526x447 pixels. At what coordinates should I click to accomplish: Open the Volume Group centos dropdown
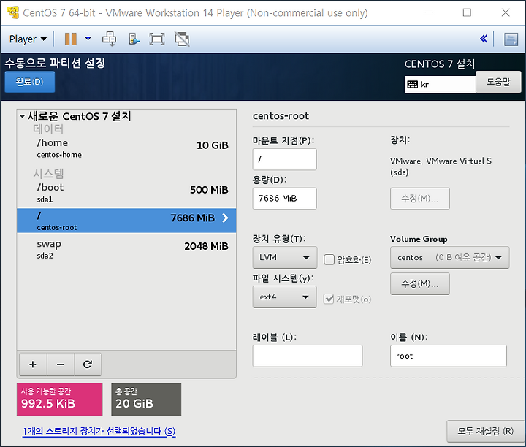point(449,257)
